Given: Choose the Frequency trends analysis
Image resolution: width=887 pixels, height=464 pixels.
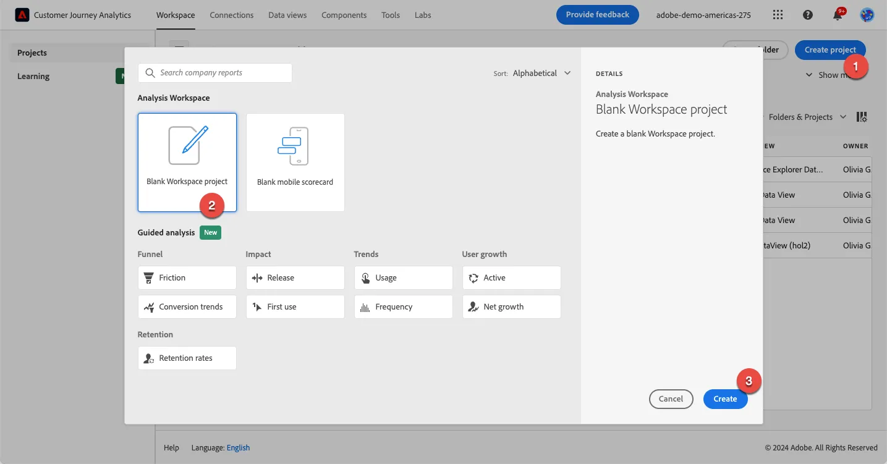Looking at the screenshot, I should [404, 307].
